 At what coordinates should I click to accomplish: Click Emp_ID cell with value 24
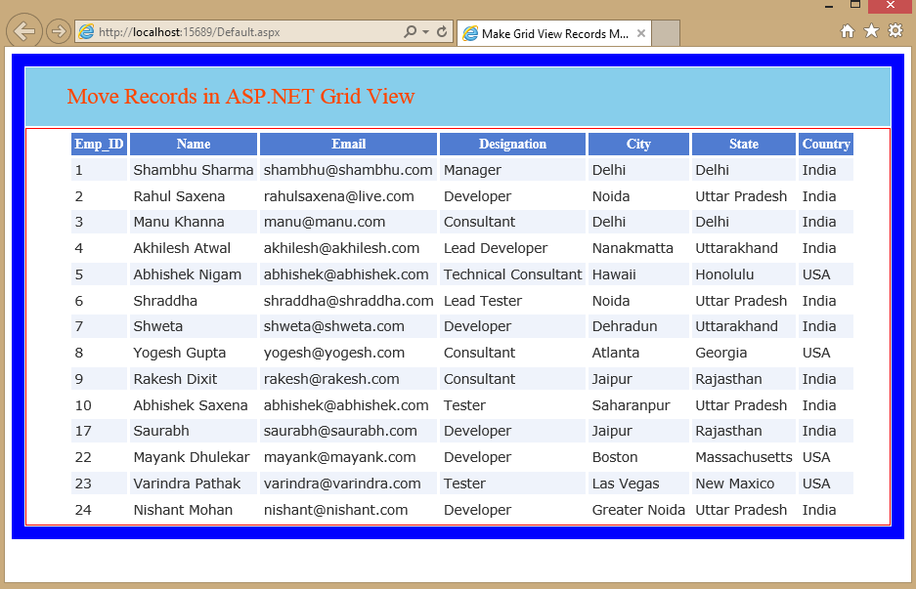click(99, 510)
